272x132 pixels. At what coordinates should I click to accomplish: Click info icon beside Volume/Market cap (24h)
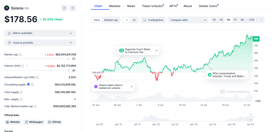pyautogui.click(x=37, y=77)
